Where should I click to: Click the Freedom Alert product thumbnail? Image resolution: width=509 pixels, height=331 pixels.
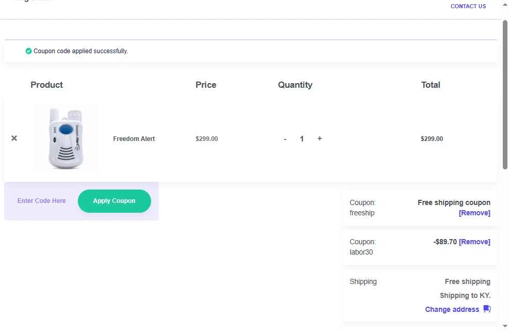point(66,138)
